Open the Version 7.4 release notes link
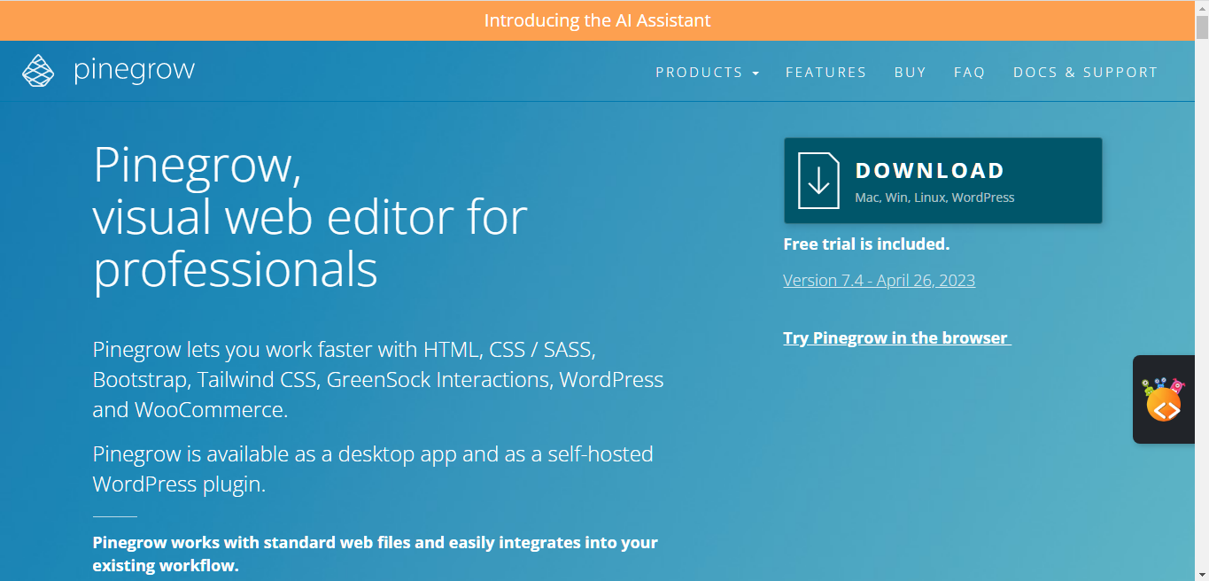Image resolution: width=1209 pixels, height=581 pixels. click(879, 280)
